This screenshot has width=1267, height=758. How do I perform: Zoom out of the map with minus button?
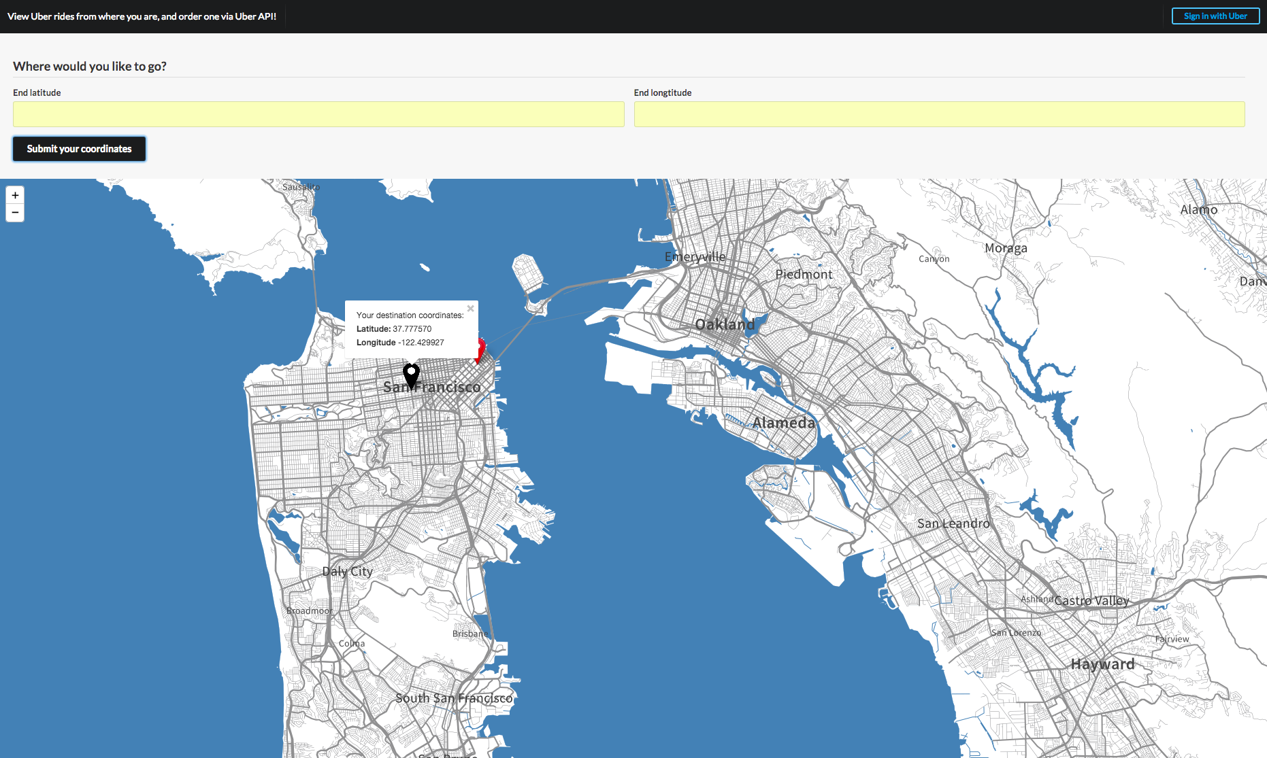[15, 213]
